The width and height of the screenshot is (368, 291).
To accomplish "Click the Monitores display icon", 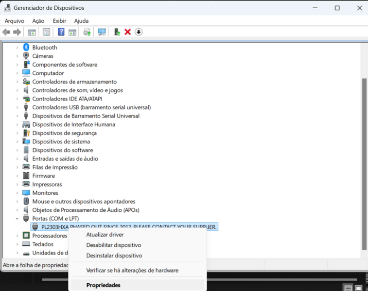I will point(26,193).
